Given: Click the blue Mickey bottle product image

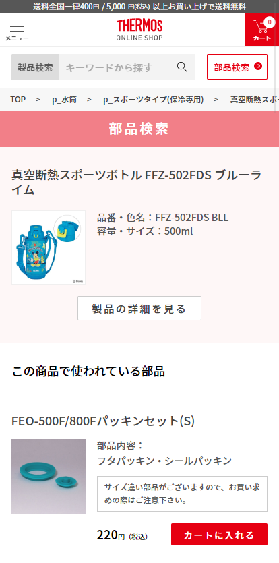Looking at the screenshot, I should (49, 247).
